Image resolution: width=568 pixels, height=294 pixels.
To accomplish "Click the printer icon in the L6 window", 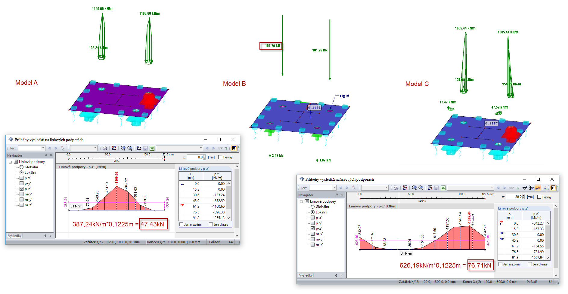I will tap(105, 148).
